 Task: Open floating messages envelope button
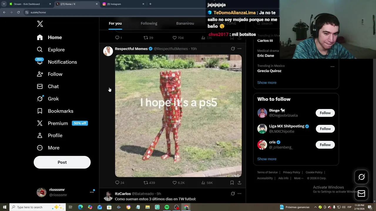(x=361, y=193)
